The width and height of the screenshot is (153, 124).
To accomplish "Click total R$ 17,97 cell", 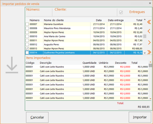I will (138, 44).
